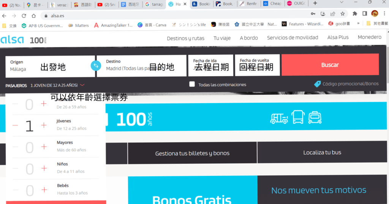Increase the Bebés passenger count

point(44,190)
